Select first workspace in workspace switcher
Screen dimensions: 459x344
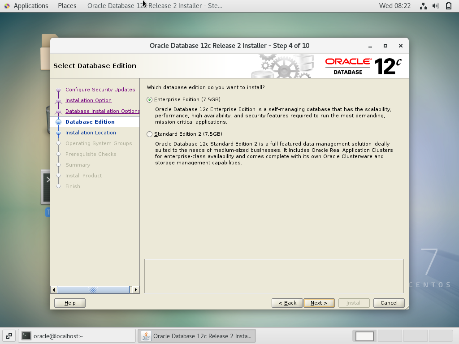(365, 336)
